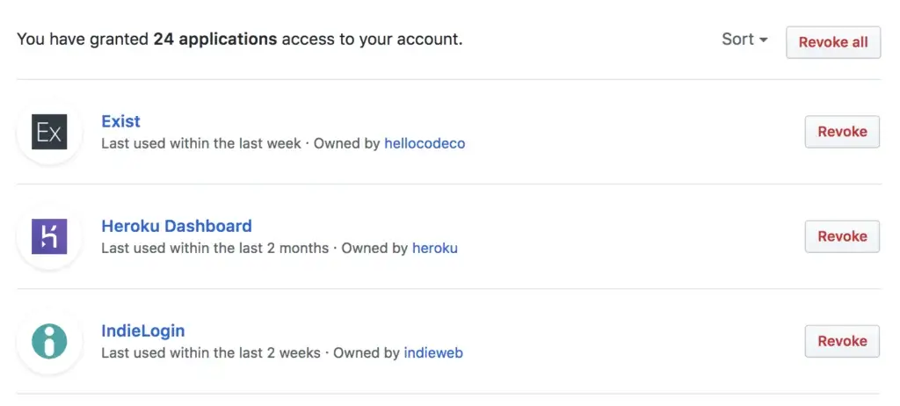Screen dimensions: 900x406
Task: Click the Heroku Dashboard purple logo
Action: (49, 236)
